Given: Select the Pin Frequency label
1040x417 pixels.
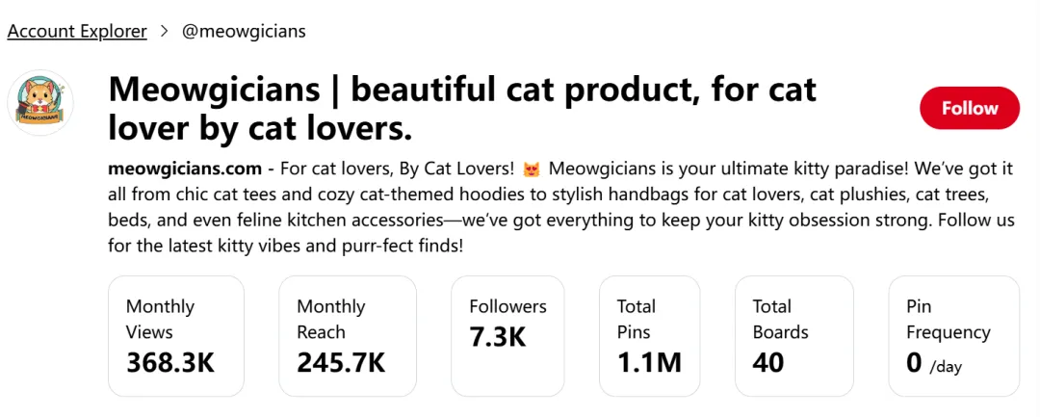Looking at the screenshot, I should 948,319.
